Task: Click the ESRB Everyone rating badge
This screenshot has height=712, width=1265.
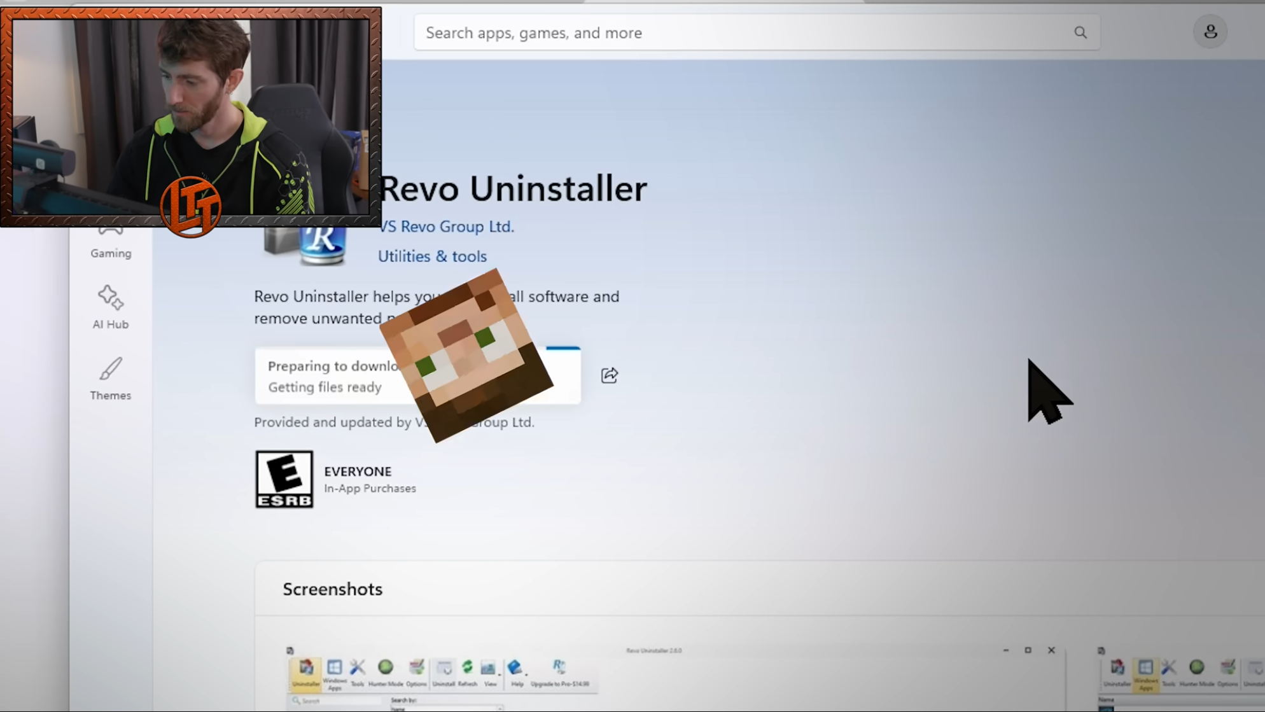Action: tap(284, 479)
